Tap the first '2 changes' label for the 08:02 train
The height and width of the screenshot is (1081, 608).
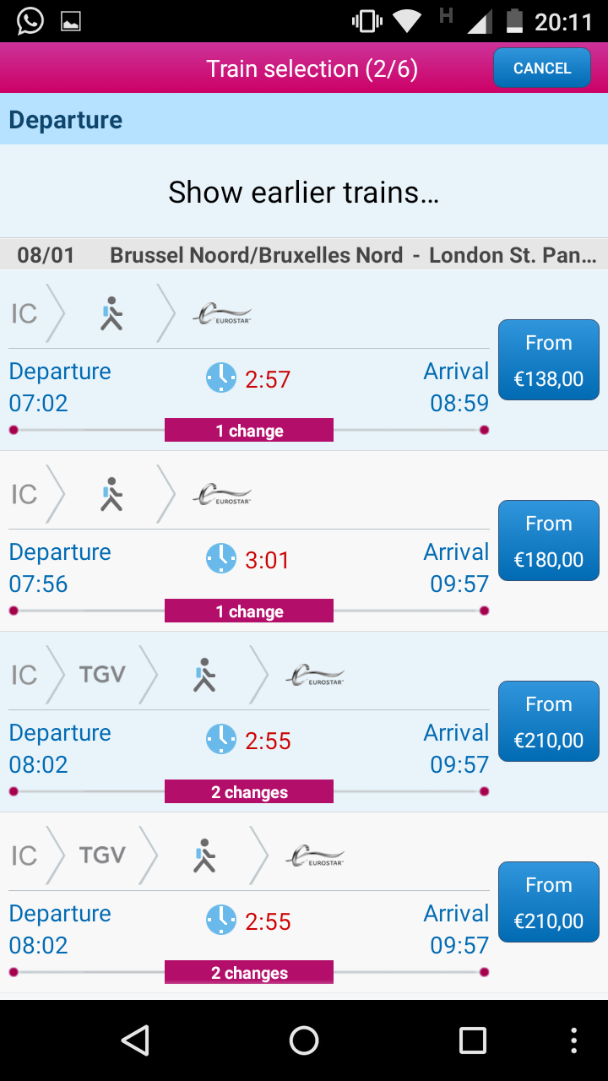249,792
